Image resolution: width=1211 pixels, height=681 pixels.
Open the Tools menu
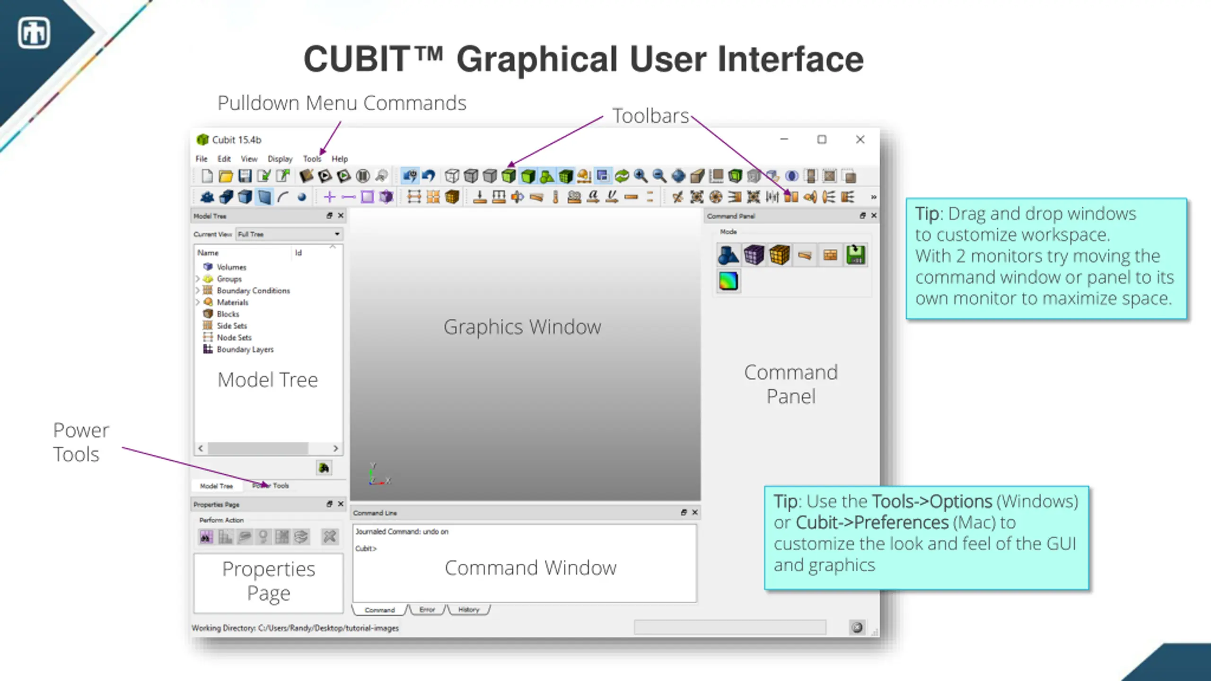(312, 159)
